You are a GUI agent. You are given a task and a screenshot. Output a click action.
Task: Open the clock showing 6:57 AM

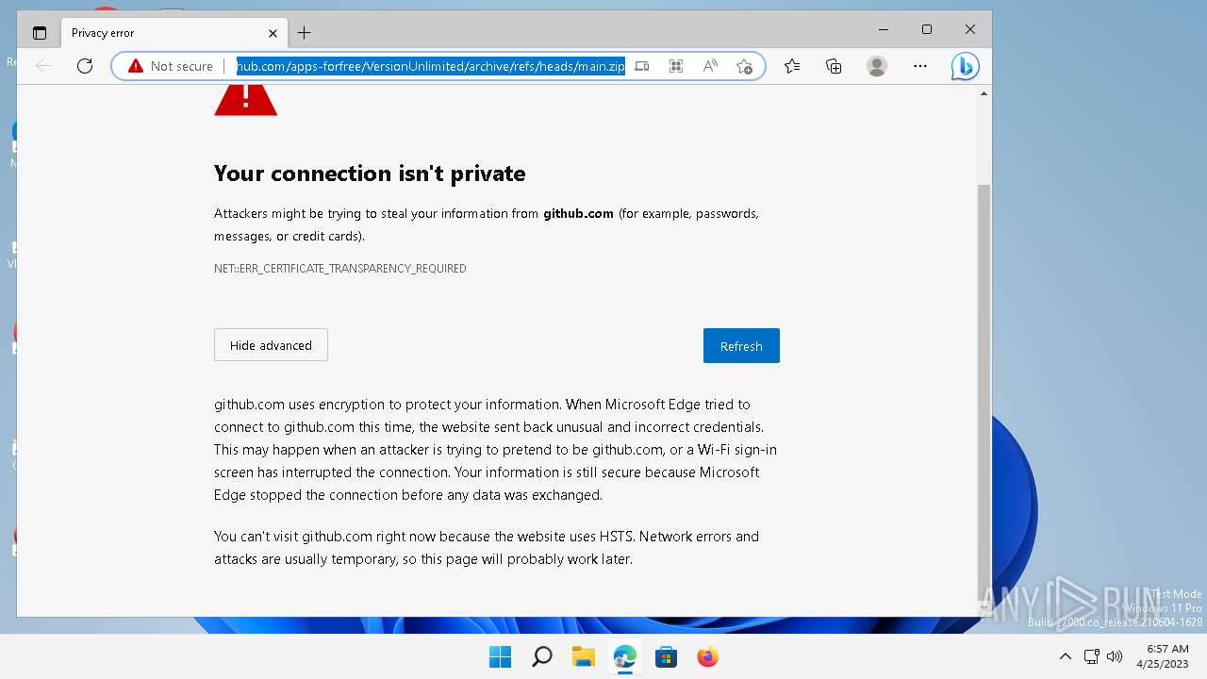(1162, 656)
